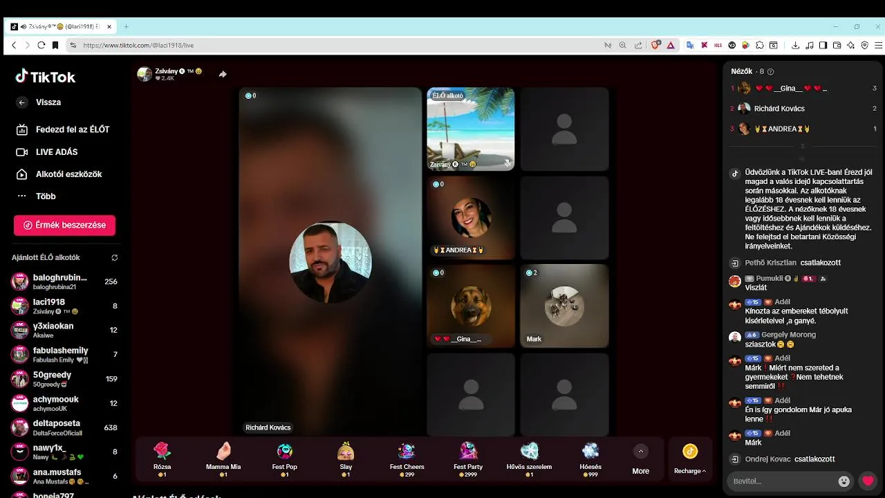Click Gina guest dog avatar tile
This screenshot has width=885, height=498.
coord(470,306)
